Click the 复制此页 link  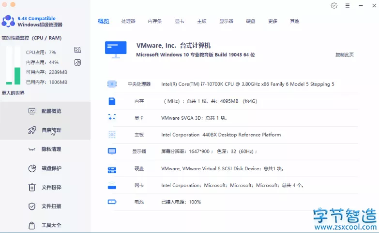click(345, 55)
